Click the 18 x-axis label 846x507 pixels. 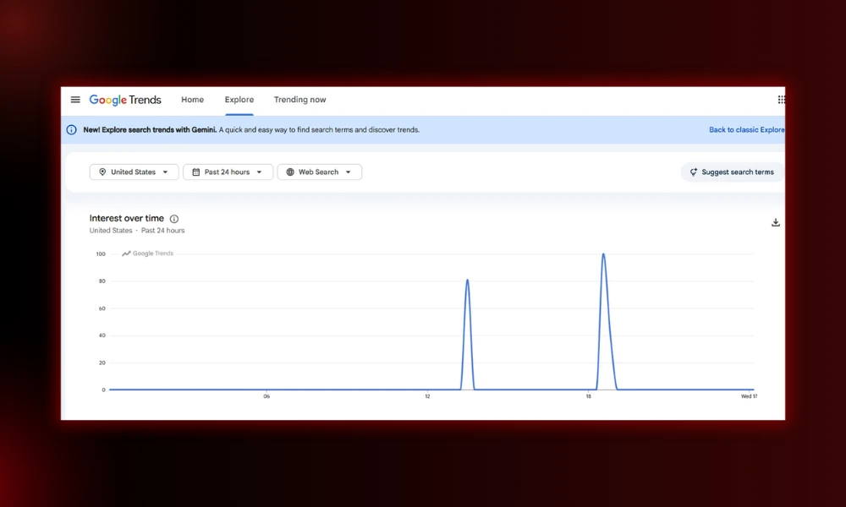(x=588, y=396)
